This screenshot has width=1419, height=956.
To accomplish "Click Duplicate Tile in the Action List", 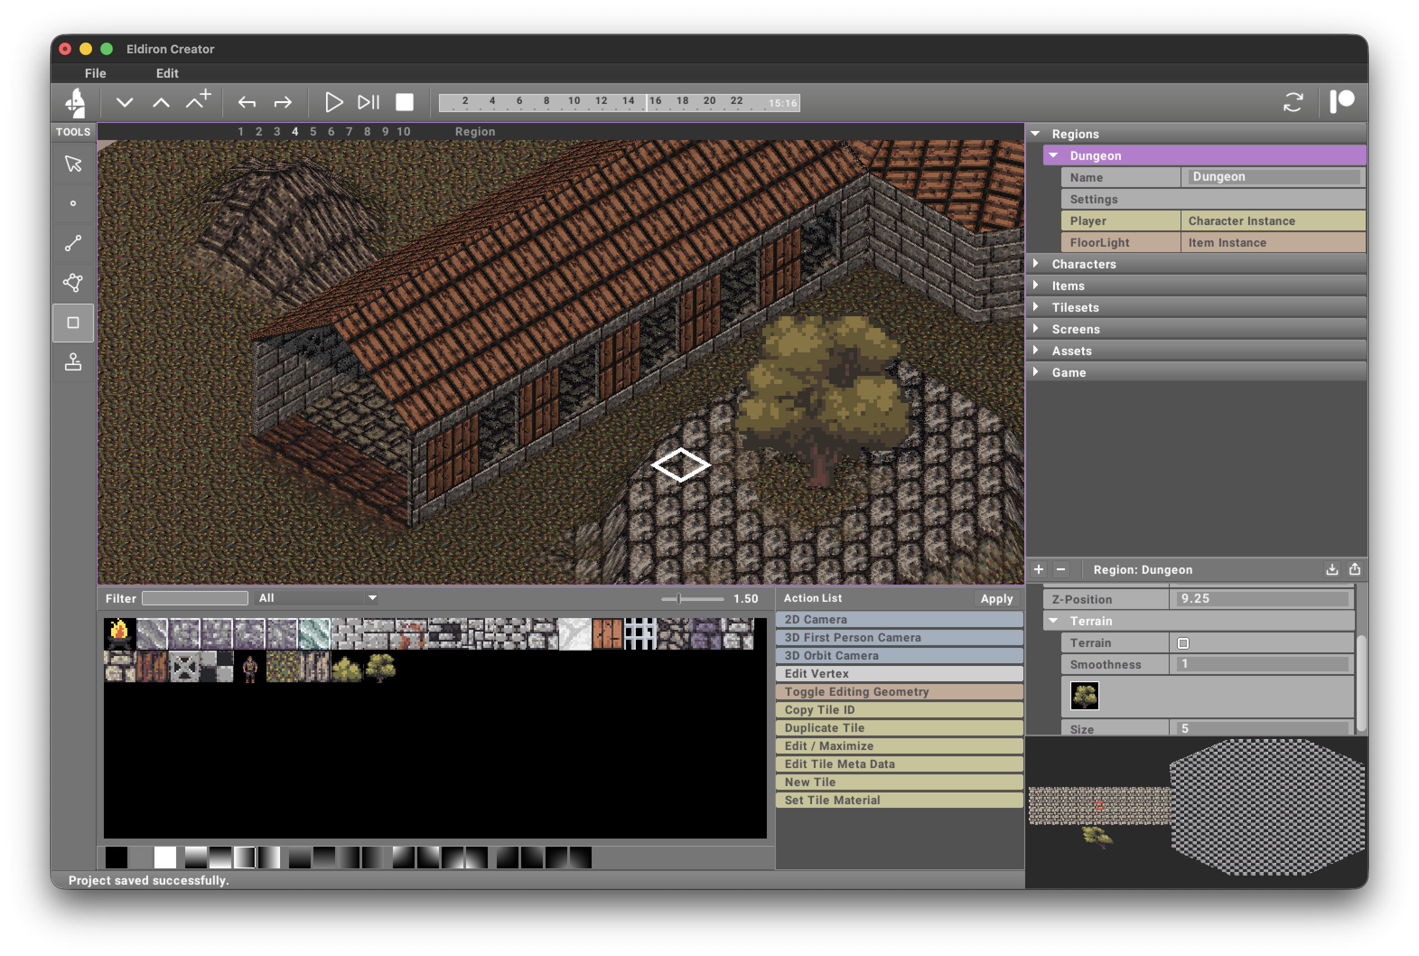I will tap(899, 727).
